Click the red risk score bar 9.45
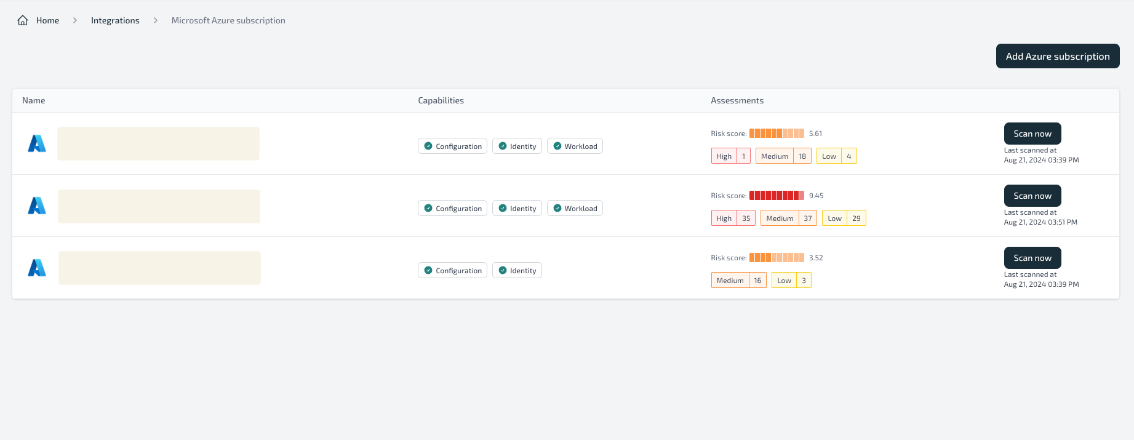This screenshot has width=1134, height=440. (777, 196)
